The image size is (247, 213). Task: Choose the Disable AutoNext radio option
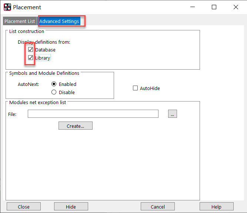click(54, 92)
